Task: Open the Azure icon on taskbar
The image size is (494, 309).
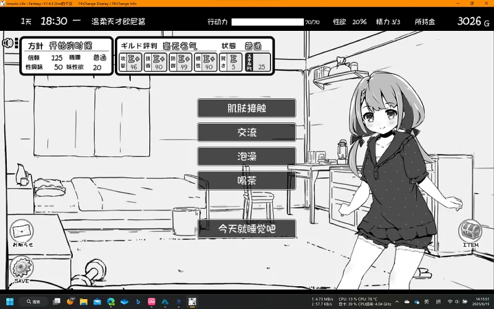Action: [x=165, y=302]
